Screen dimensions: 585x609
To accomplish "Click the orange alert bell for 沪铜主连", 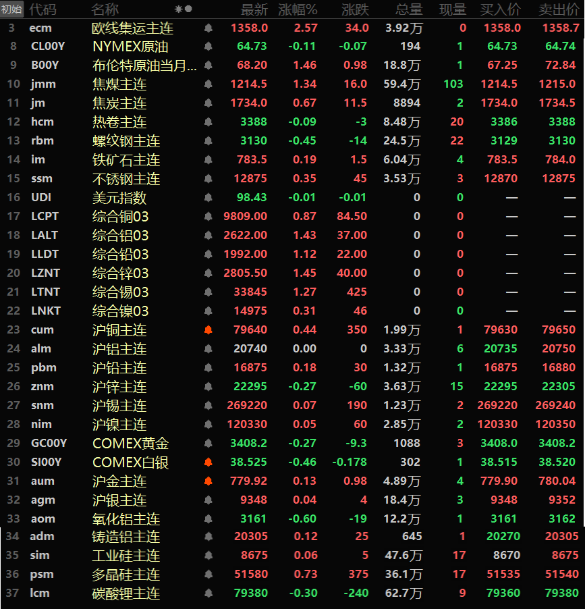I will coord(208,330).
